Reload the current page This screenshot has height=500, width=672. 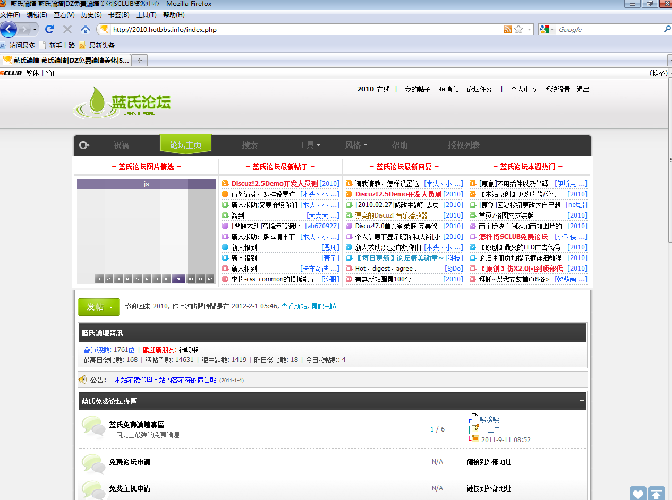49,29
